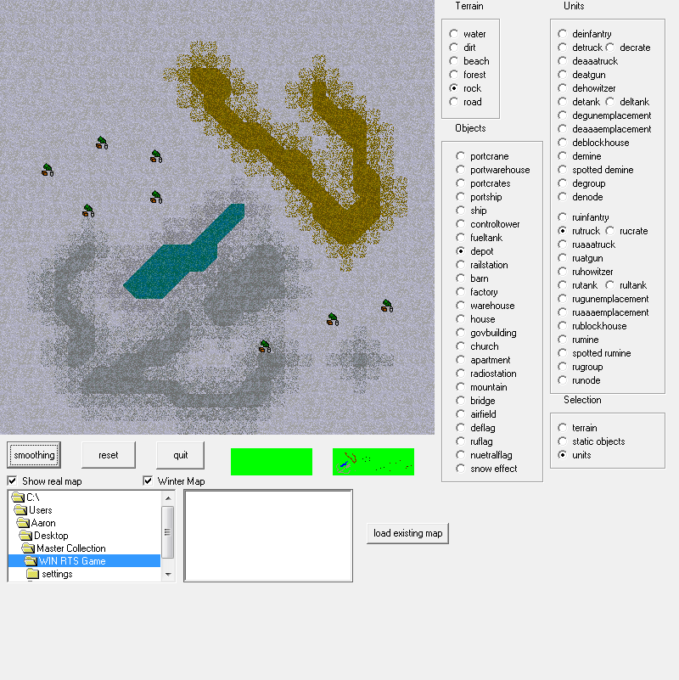The width and height of the screenshot is (679, 680).
Task: Select the Aaron folder
Action: click(x=36, y=523)
